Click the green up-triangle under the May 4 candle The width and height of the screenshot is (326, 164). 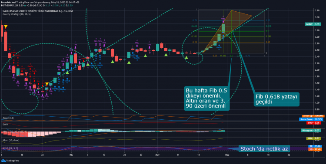[166, 55]
